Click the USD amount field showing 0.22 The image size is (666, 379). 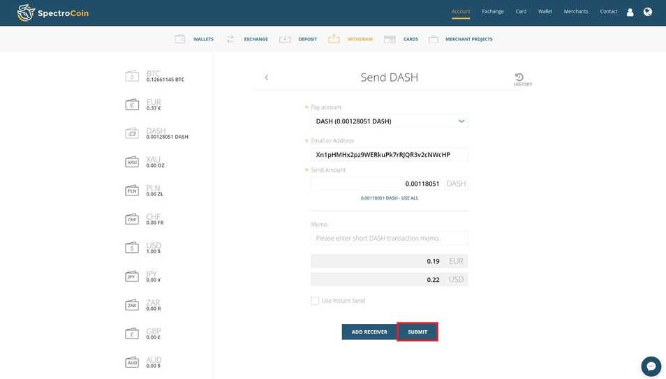click(389, 280)
